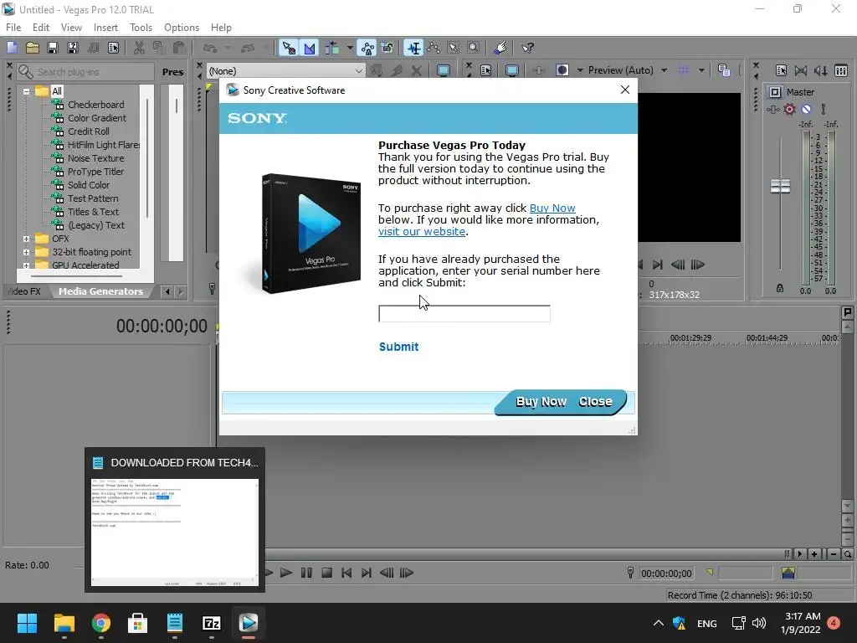Click Auto Ripple icon in toolbar
857x643 pixels.
point(331,48)
